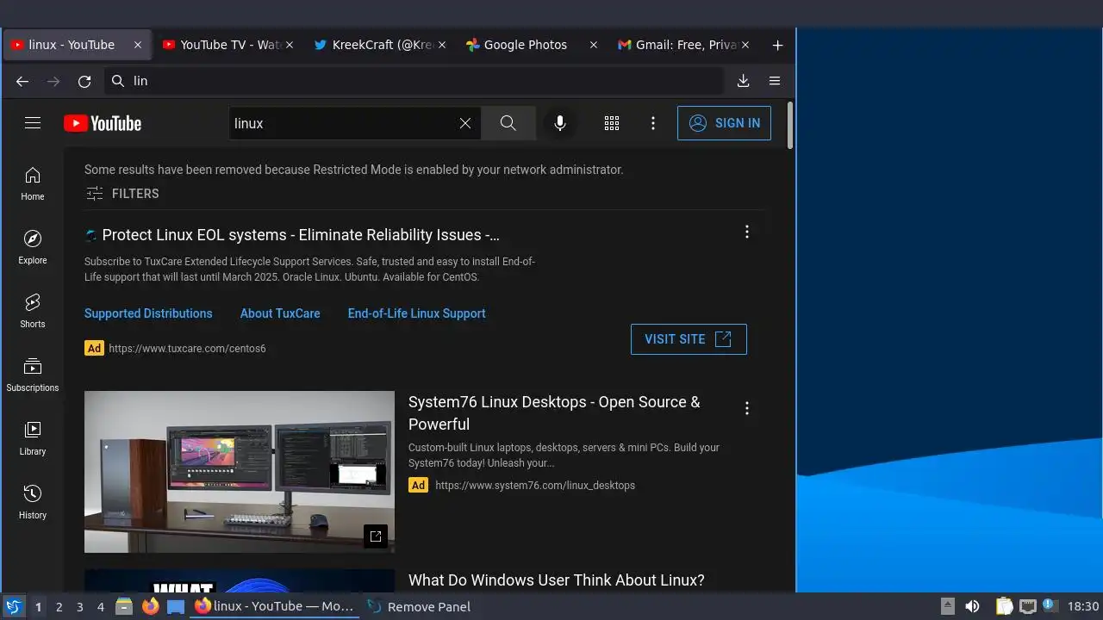
Task: Open Supported Distributions link
Action: point(148,313)
